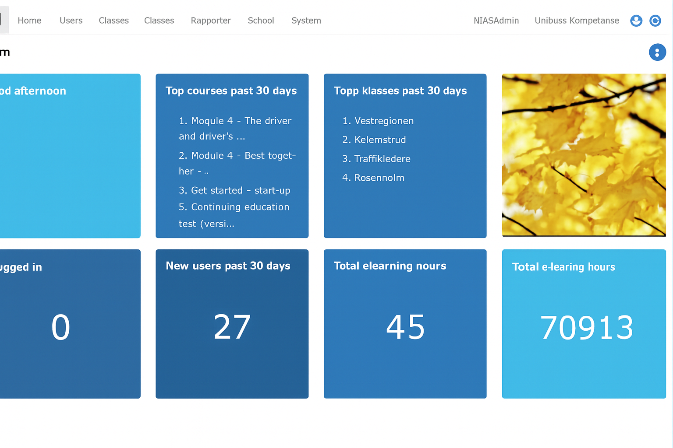Go to the Home menu
The height and width of the screenshot is (448, 673).
[29, 21]
